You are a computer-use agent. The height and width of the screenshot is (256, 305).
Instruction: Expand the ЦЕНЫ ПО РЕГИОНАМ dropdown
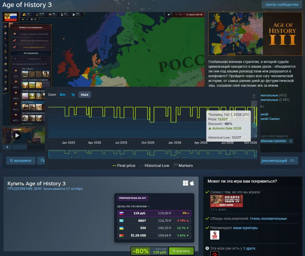[x=133, y=207]
